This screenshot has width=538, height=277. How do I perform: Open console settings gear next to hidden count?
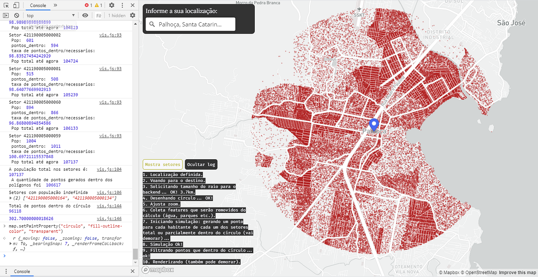pos(133,15)
